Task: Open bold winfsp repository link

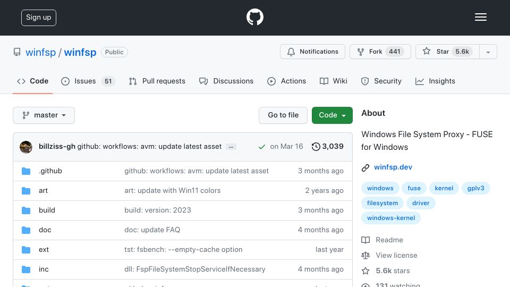Action: (x=80, y=53)
